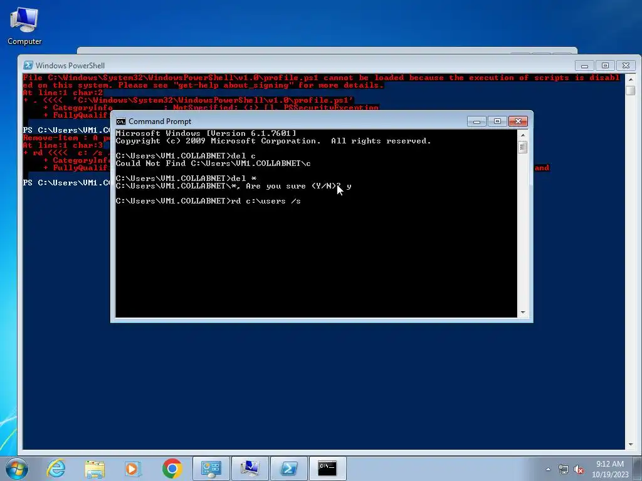Click the Windows PowerShell title text
642x481 pixels.
pos(70,65)
